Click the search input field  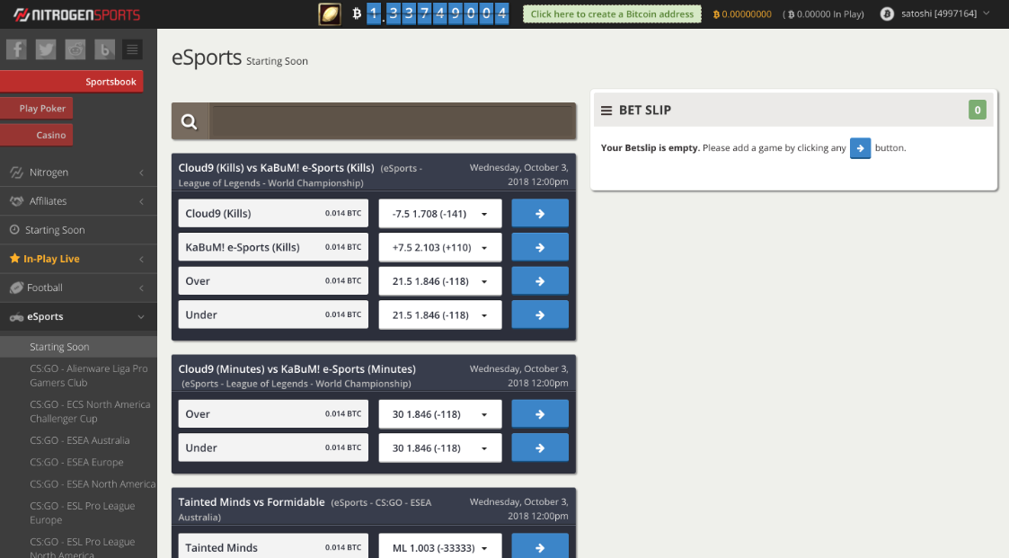(x=392, y=121)
